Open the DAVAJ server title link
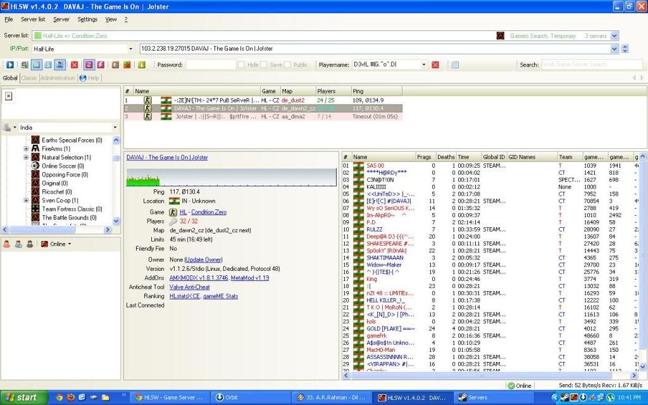This screenshot has width=648, height=405. pyautogui.click(x=167, y=158)
